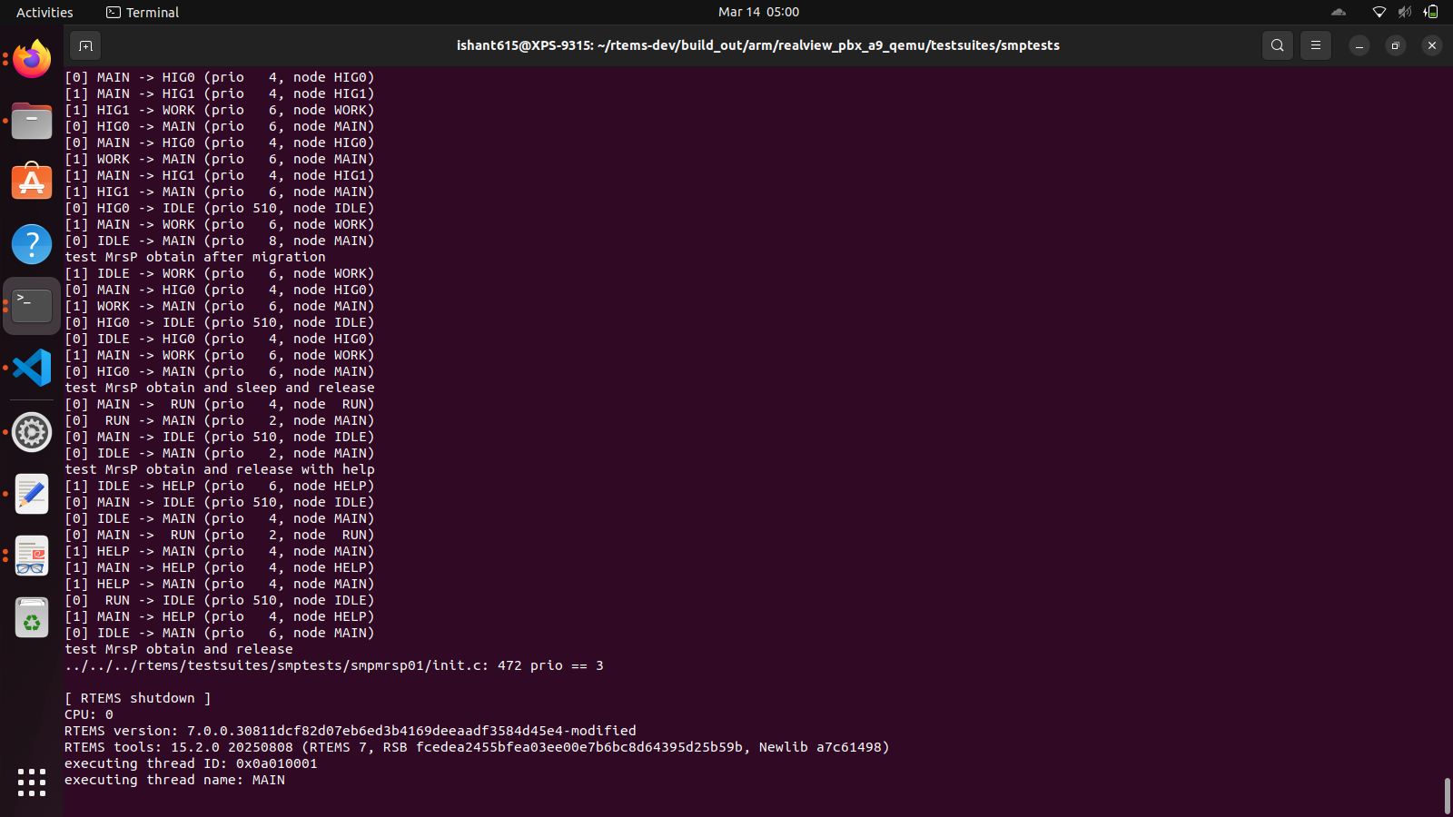The width and height of the screenshot is (1453, 817).
Task: Open the cloud indicator in top bar
Action: click(x=1339, y=12)
